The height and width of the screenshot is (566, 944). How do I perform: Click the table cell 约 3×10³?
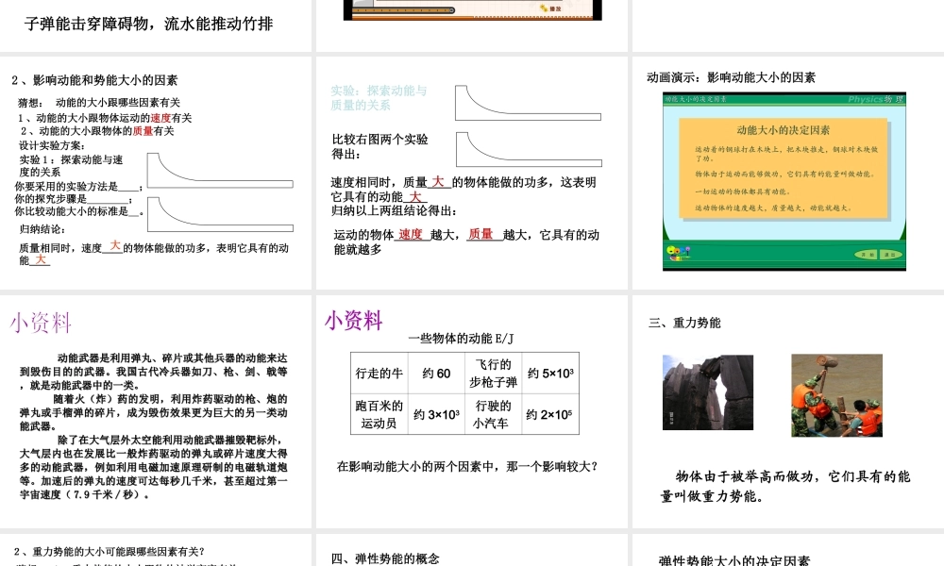tap(436, 414)
